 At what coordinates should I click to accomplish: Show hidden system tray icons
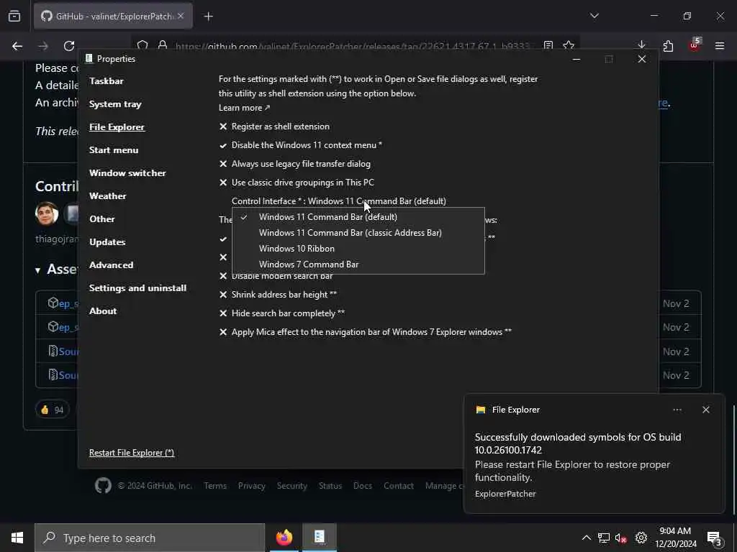pos(586,538)
